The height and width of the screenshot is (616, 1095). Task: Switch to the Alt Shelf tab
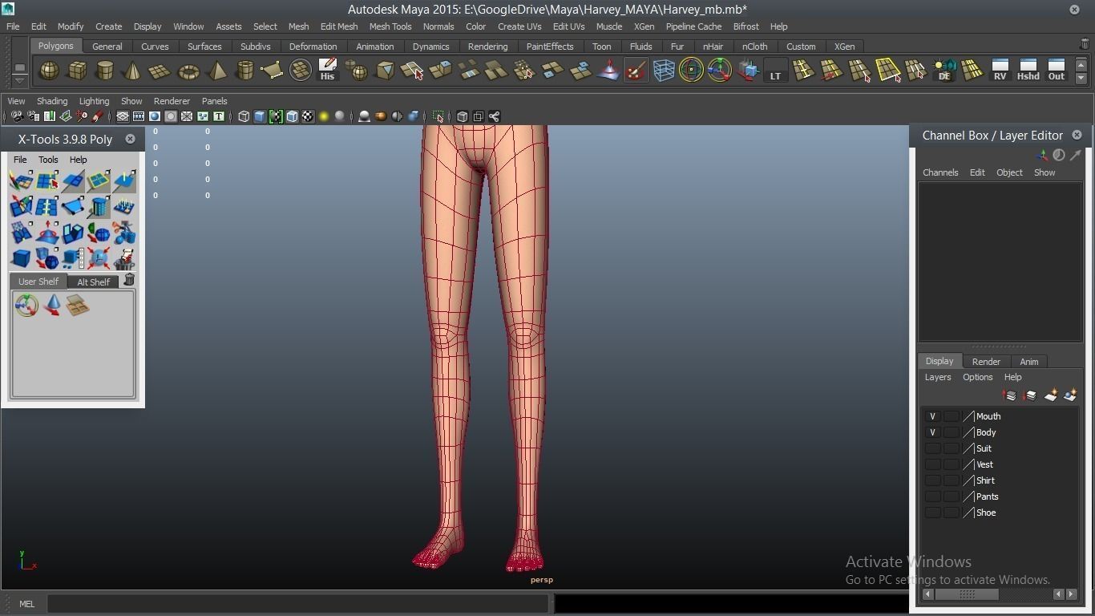pos(94,282)
